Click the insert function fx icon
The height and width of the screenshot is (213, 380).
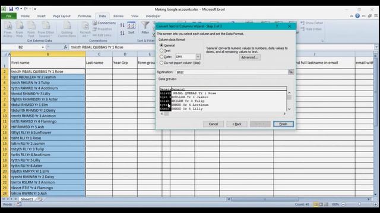(x=65, y=47)
